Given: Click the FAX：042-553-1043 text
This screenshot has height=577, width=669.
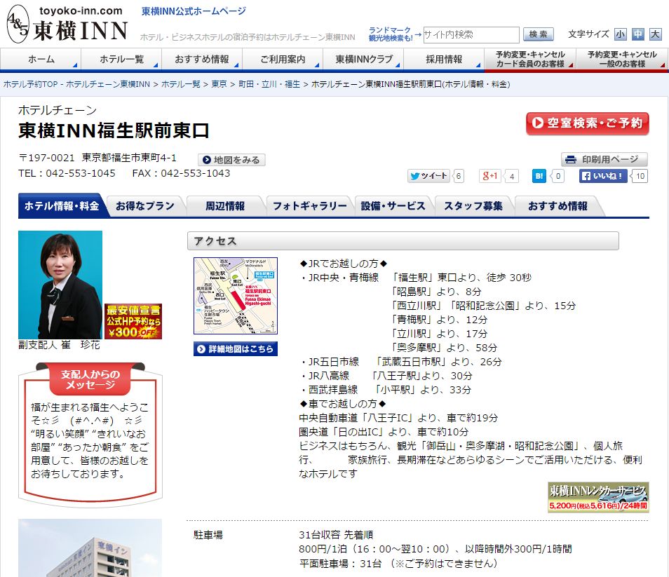Looking at the screenshot, I should 181,173.
